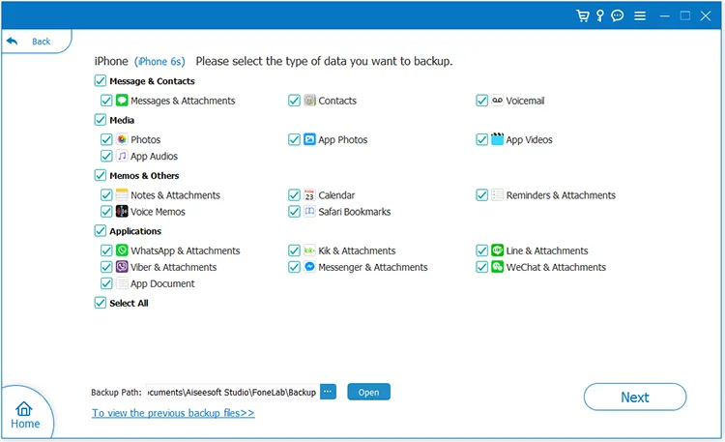Click the Line app icon
Screen dimensions: 725x442
(x=498, y=250)
